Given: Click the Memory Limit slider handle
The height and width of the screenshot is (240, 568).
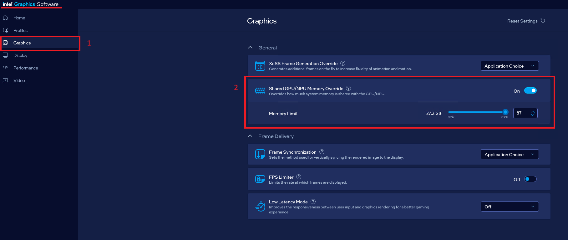Looking at the screenshot, I should (x=505, y=112).
